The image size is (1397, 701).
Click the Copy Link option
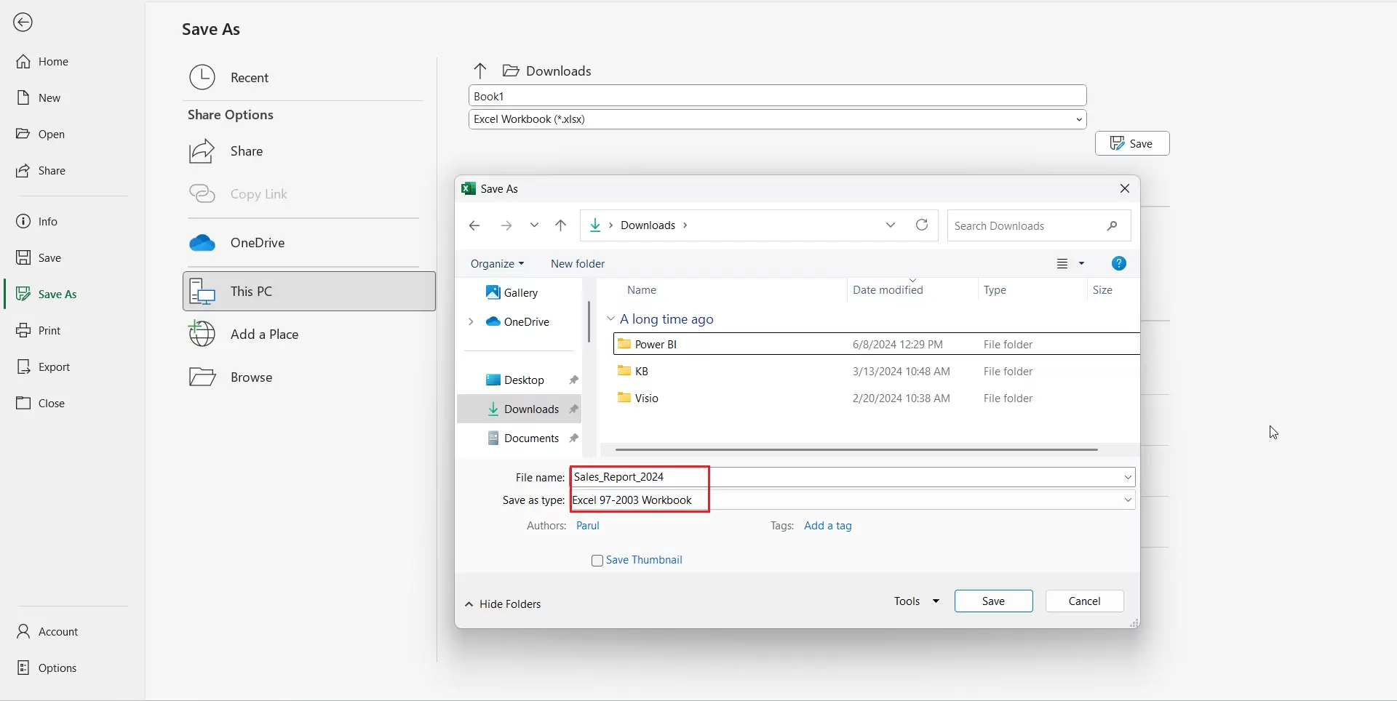pos(309,193)
